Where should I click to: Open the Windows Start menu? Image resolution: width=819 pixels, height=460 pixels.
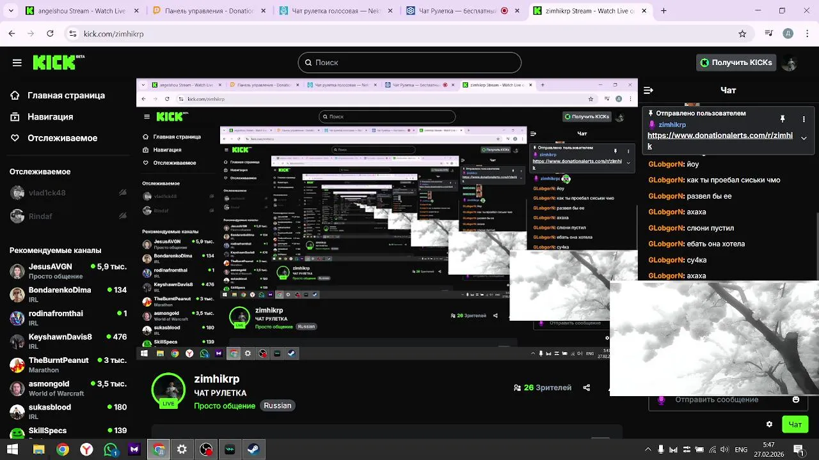(x=12, y=450)
